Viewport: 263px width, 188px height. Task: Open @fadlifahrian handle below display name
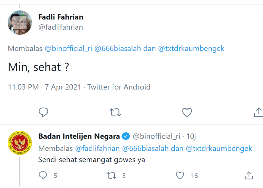click(x=60, y=27)
